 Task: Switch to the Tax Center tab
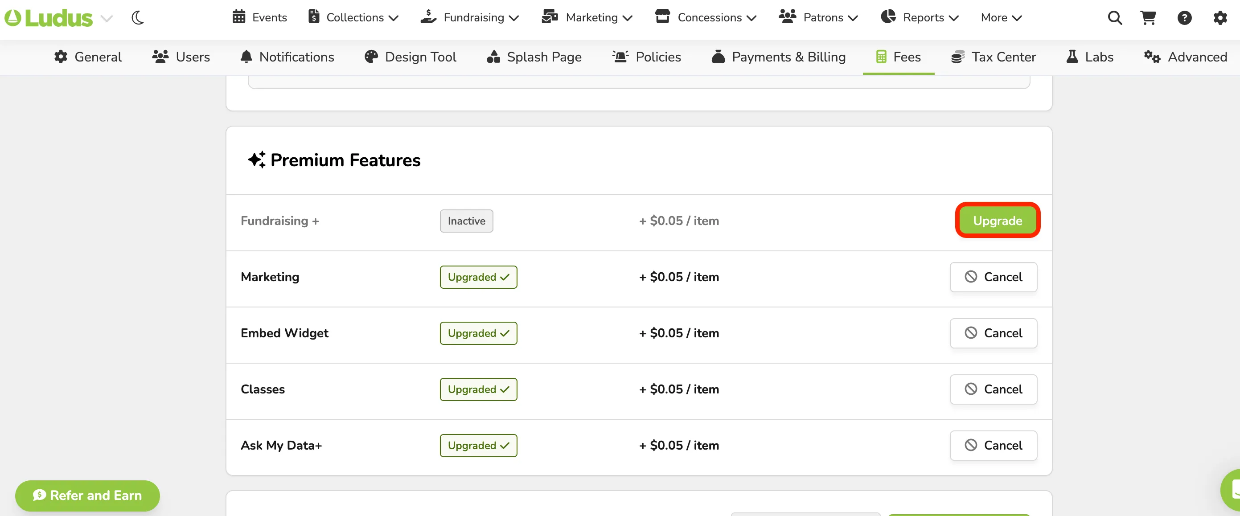pyautogui.click(x=993, y=57)
